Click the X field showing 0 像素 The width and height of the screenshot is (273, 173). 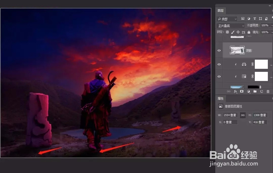pos(230,122)
